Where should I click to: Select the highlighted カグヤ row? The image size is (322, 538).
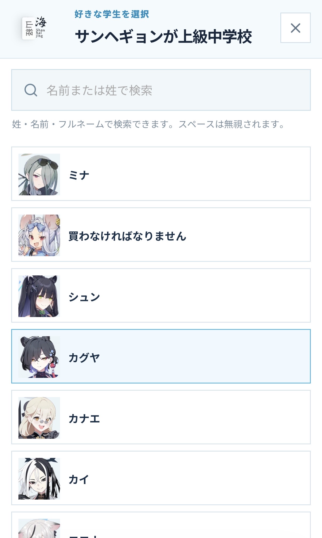(161, 356)
